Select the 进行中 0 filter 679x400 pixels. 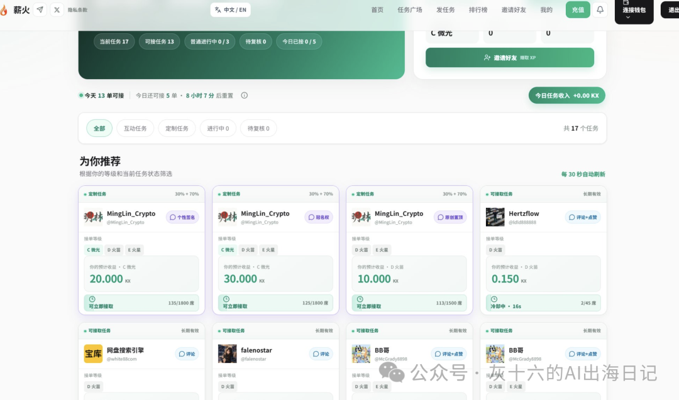click(x=218, y=129)
